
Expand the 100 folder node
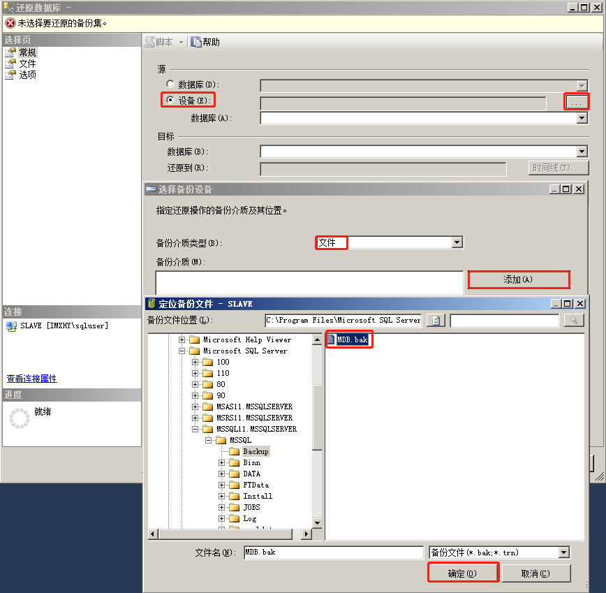pos(195,363)
